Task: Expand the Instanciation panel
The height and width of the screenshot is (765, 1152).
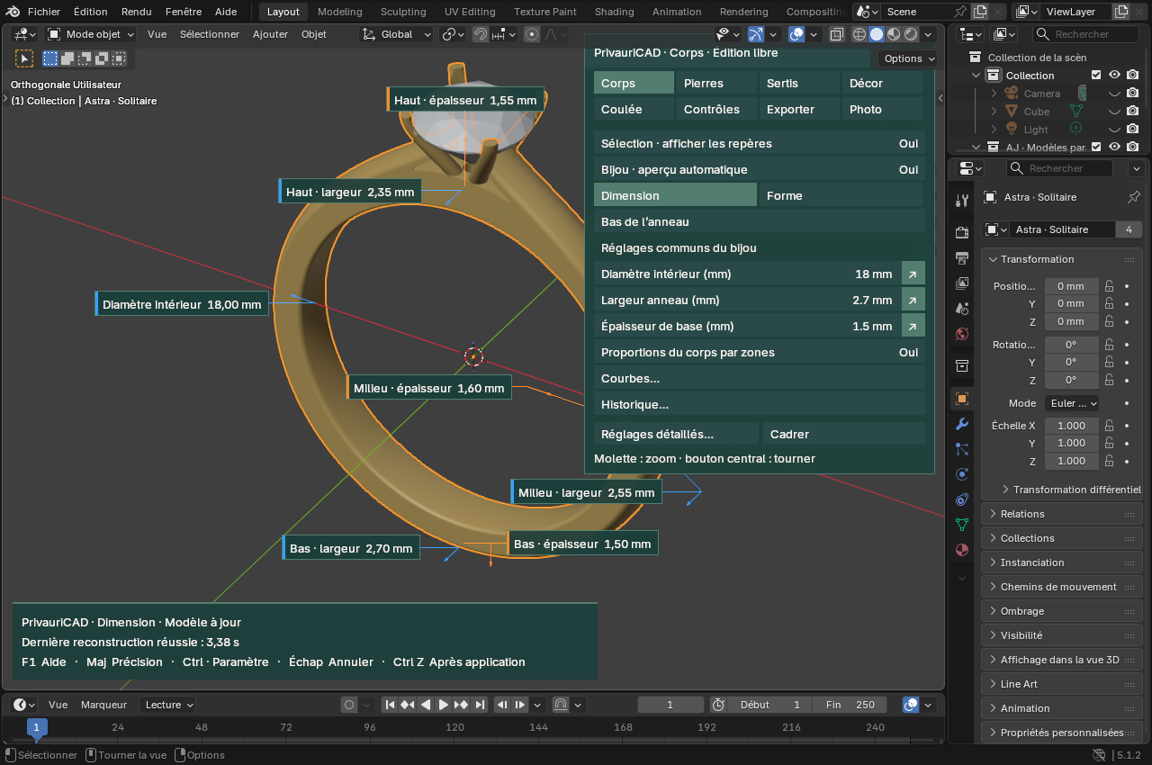Action: coord(1062,562)
